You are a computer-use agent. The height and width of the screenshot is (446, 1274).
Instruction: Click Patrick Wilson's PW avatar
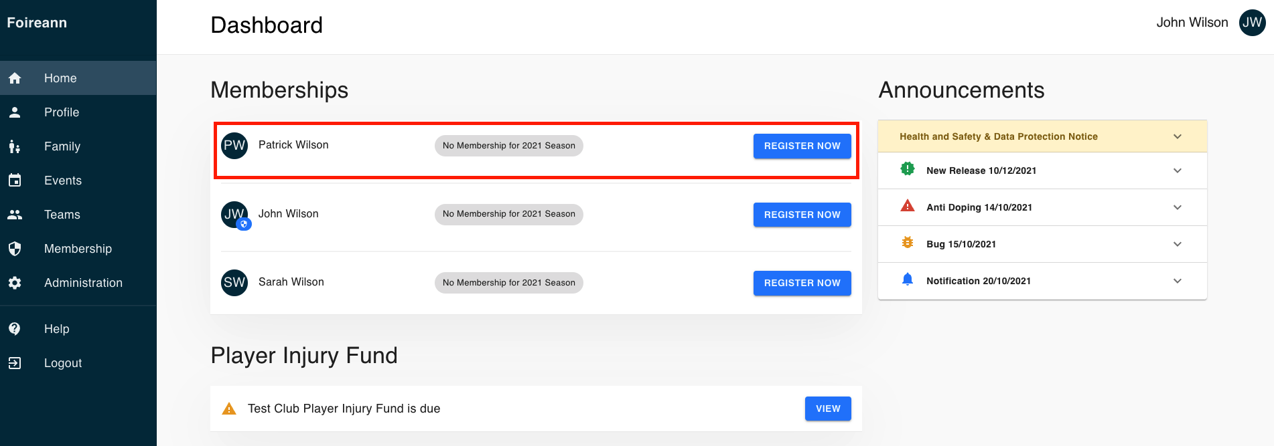click(234, 146)
